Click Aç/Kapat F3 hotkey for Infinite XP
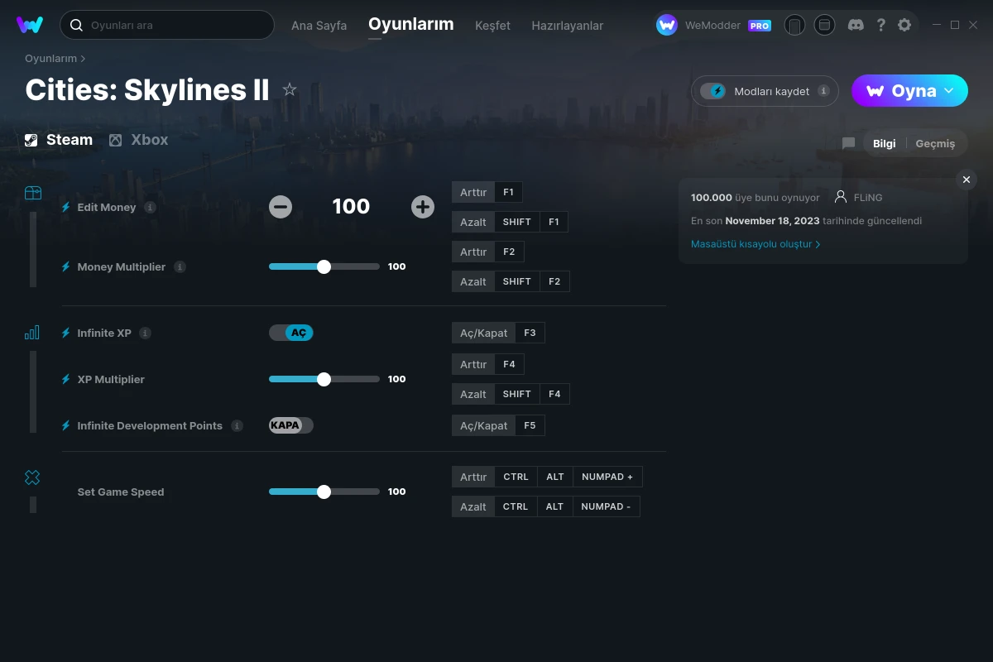993x662 pixels. pyautogui.click(x=498, y=333)
